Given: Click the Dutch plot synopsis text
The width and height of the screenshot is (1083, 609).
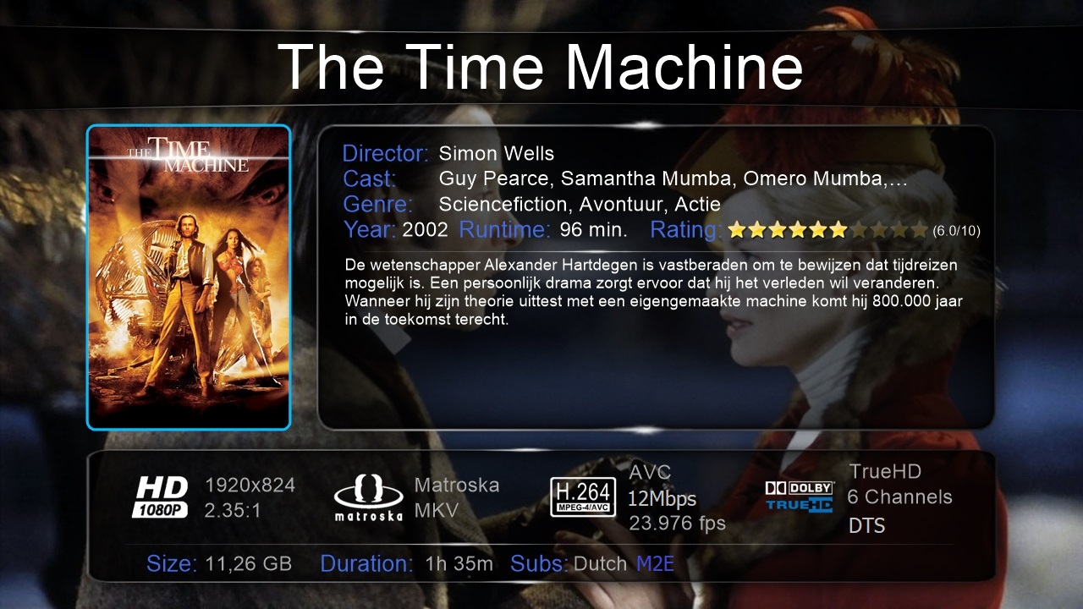Looking at the screenshot, I should [654, 293].
